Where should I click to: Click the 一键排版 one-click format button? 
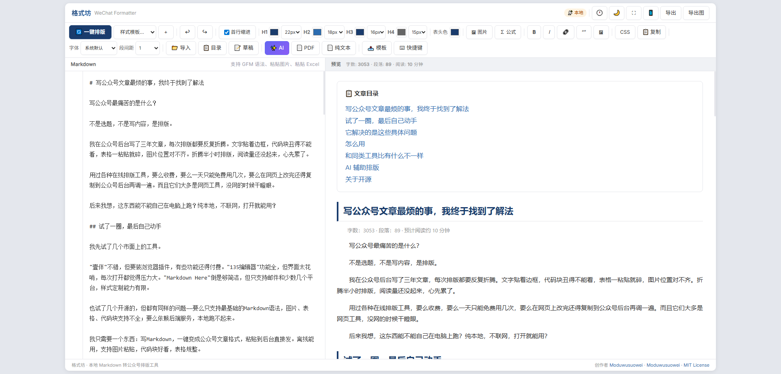click(x=90, y=32)
